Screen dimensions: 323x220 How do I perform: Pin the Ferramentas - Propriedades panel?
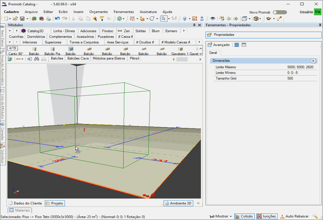(320, 25)
